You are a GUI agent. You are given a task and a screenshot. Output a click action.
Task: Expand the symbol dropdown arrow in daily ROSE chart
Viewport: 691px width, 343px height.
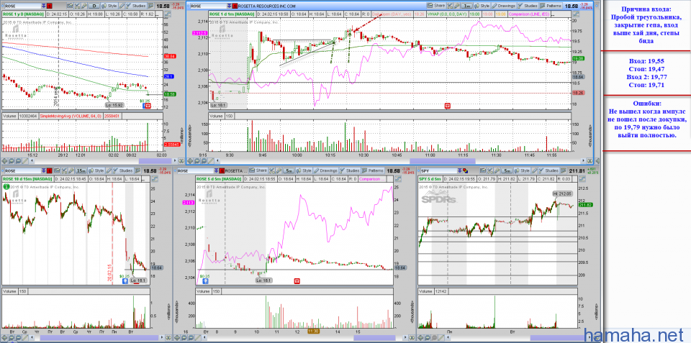[x=43, y=6]
